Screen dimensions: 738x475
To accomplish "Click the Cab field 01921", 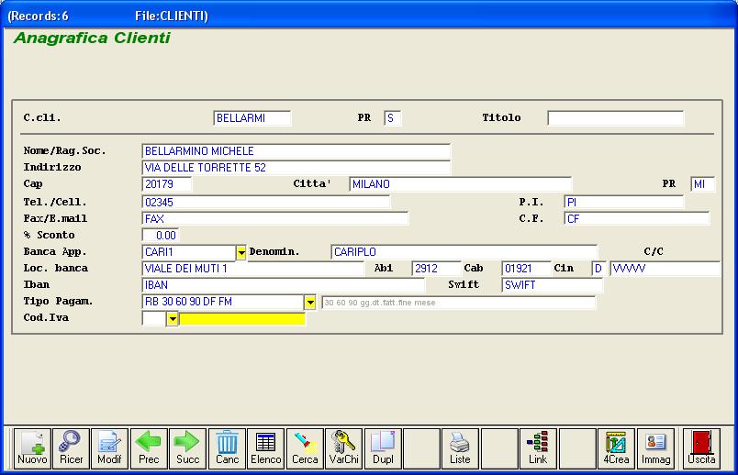I will [x=526, y=269].
